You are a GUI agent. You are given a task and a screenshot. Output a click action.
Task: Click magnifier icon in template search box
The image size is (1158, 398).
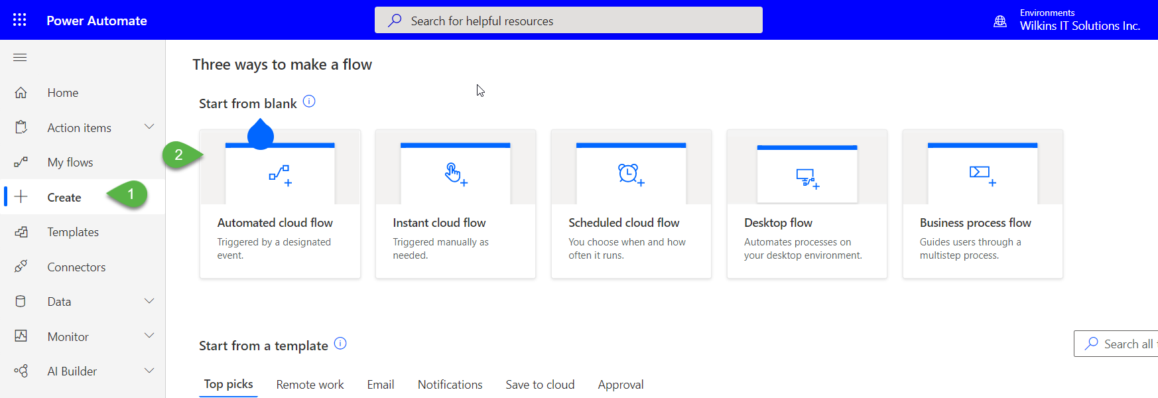1091,344
